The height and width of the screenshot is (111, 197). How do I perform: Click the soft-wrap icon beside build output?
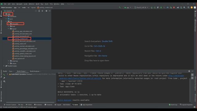click(192, 75)
